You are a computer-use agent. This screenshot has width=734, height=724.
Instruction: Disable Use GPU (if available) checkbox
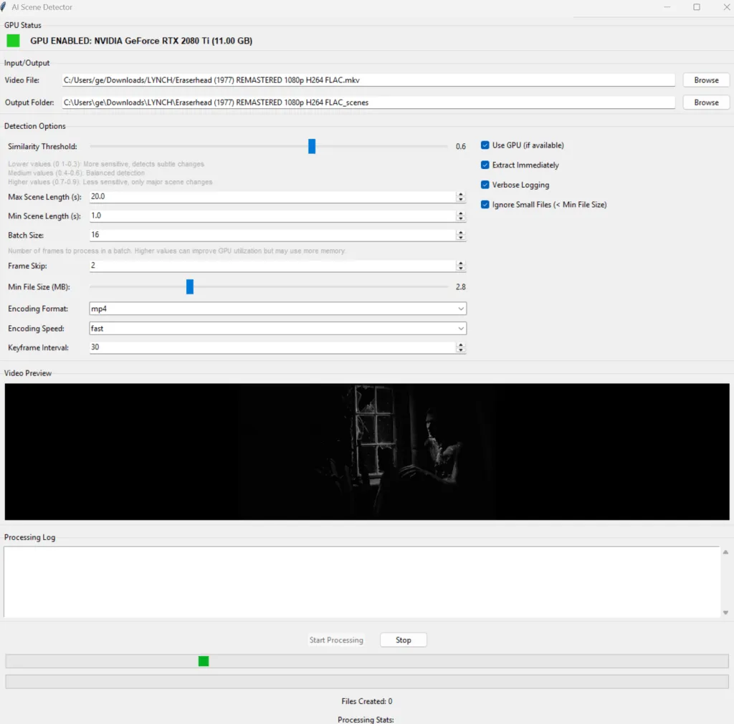pos(485,145)
